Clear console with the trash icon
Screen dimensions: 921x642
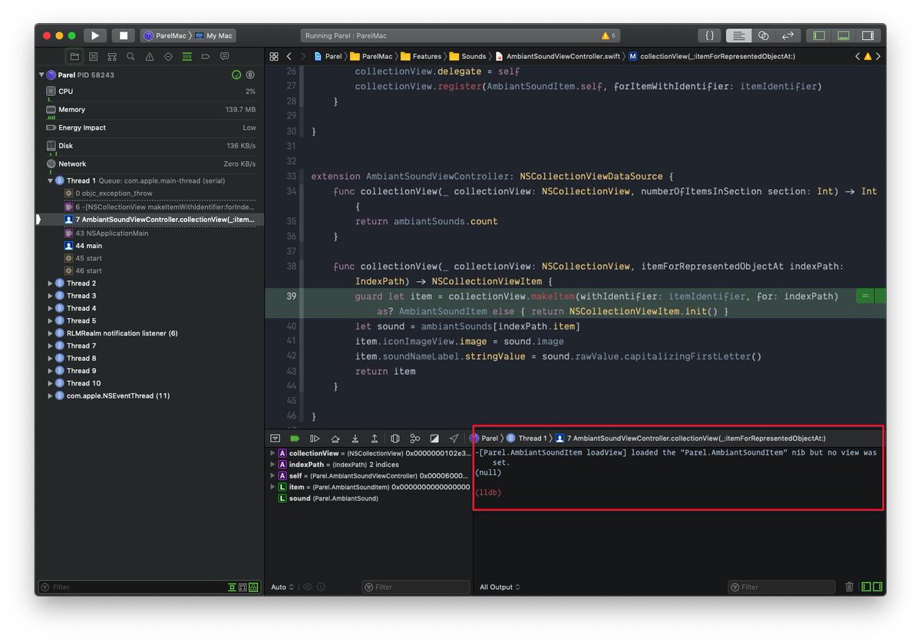(849, 587)
